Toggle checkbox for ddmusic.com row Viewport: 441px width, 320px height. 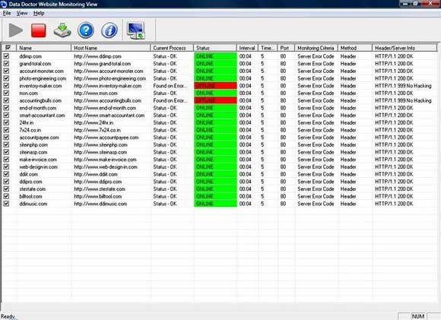(6, 204)
